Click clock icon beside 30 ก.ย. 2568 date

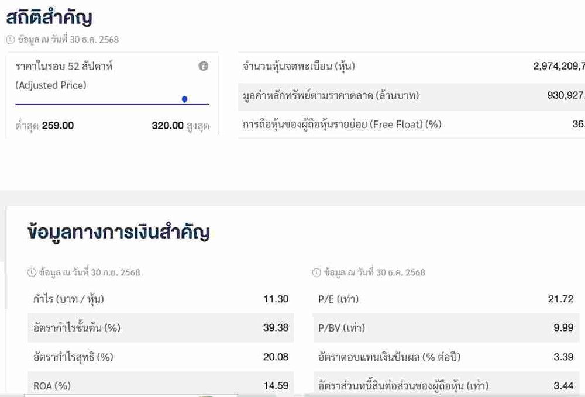click(32, 272)
